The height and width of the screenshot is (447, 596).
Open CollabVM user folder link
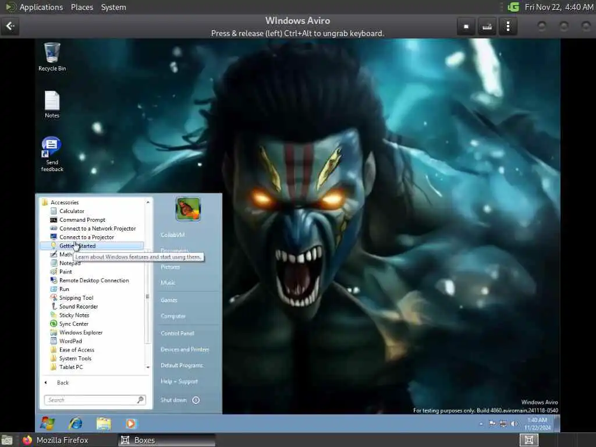pos(172,235)
